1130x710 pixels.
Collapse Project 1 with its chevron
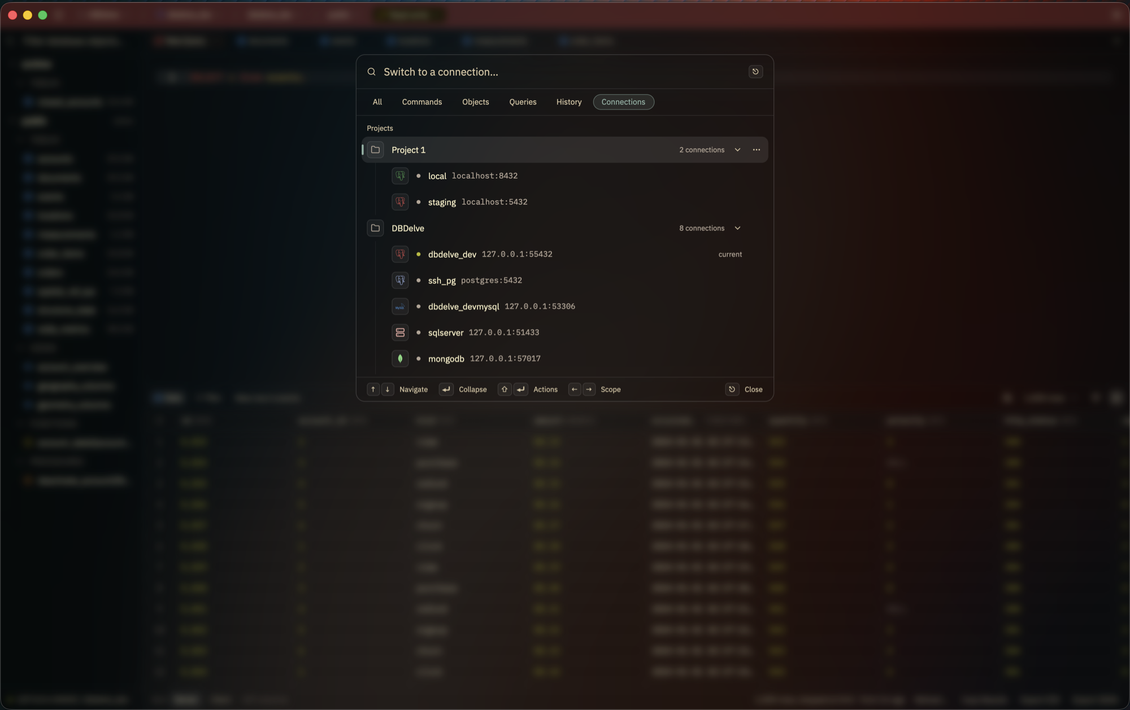click(x=737, y=150)
